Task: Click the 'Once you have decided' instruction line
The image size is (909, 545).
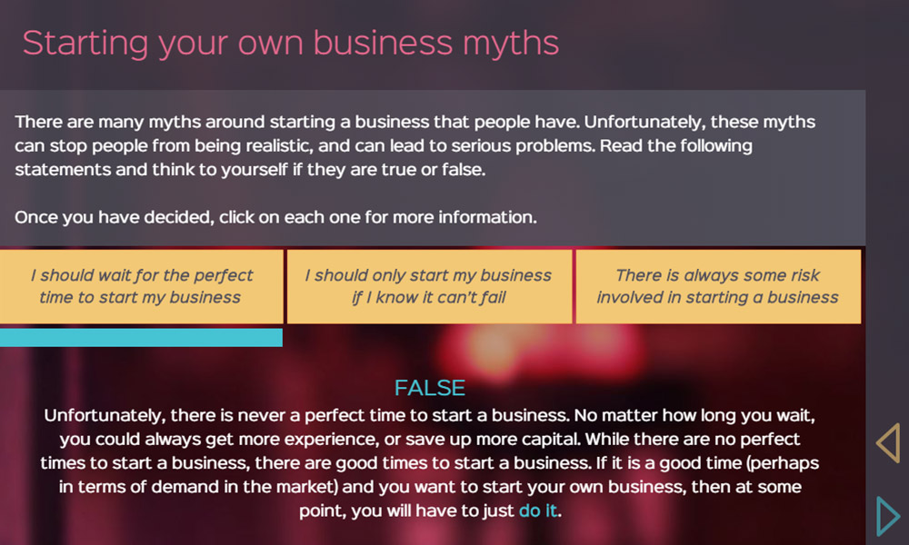Action: pos(276,217)
